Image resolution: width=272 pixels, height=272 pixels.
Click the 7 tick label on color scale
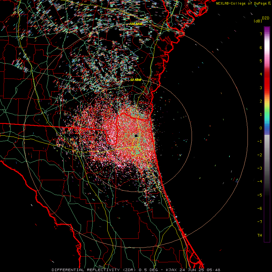pos(261,34)
